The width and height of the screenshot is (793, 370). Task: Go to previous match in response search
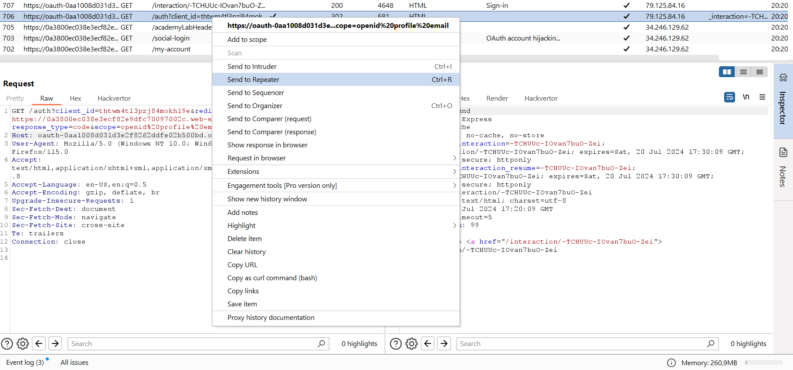pyautogui.click(x=428, y=344)
